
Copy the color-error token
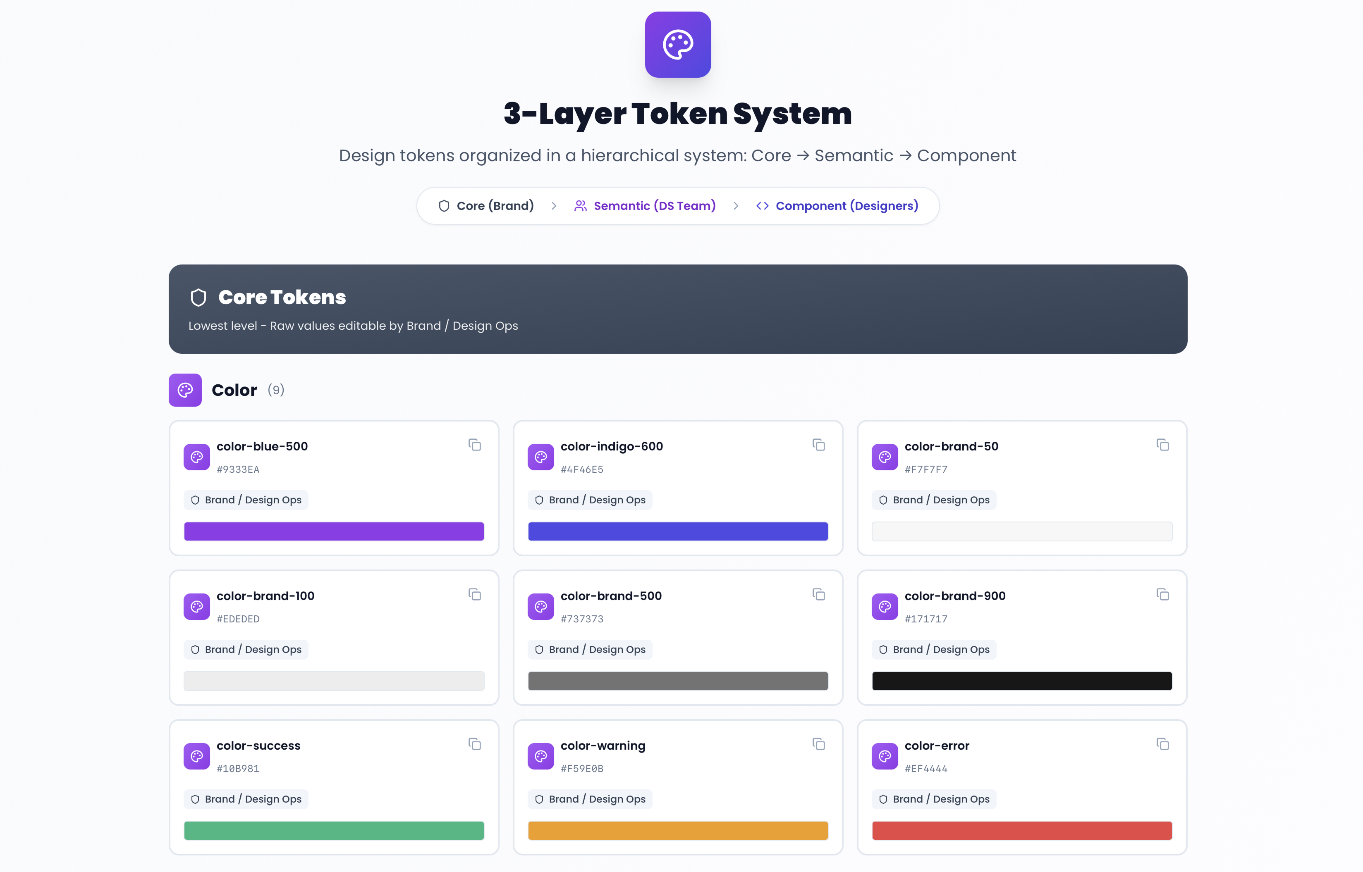pyautogui.click(x=1162, y=744)
